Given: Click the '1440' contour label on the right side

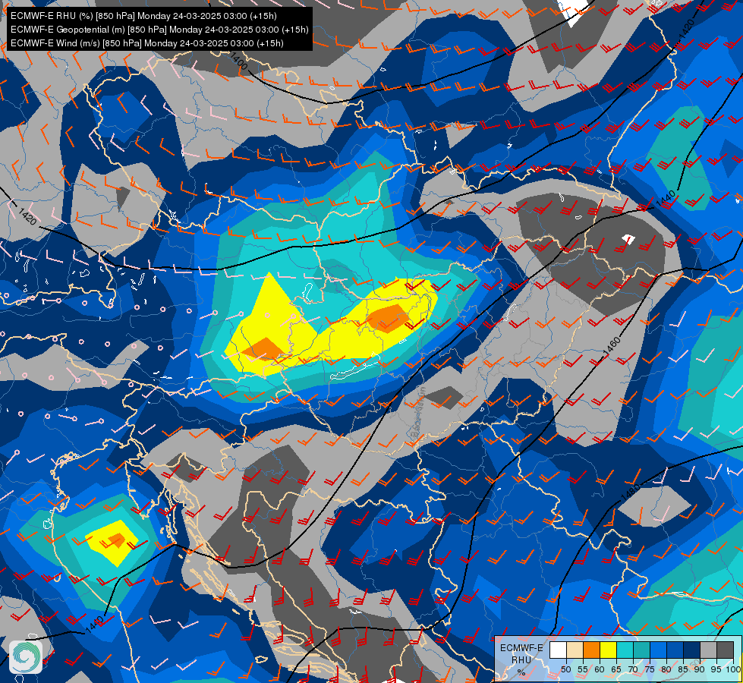Looking at the screenshot, I should coord(666,198).
